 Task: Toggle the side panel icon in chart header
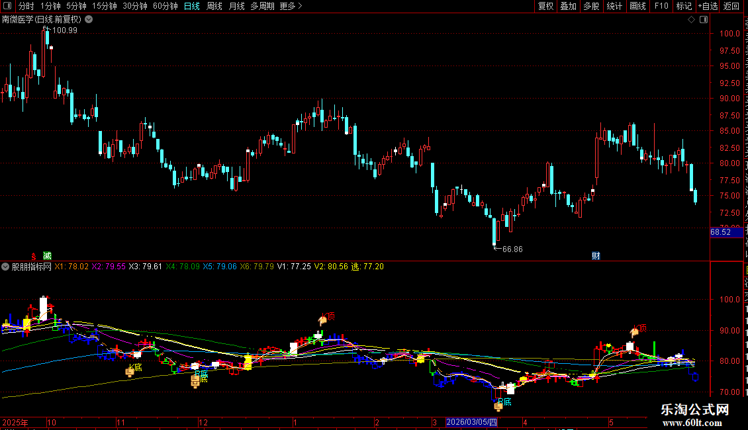[x=704, y=20]
